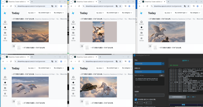
Task: Click the thread count field showing 5
Action: [149, 95]
